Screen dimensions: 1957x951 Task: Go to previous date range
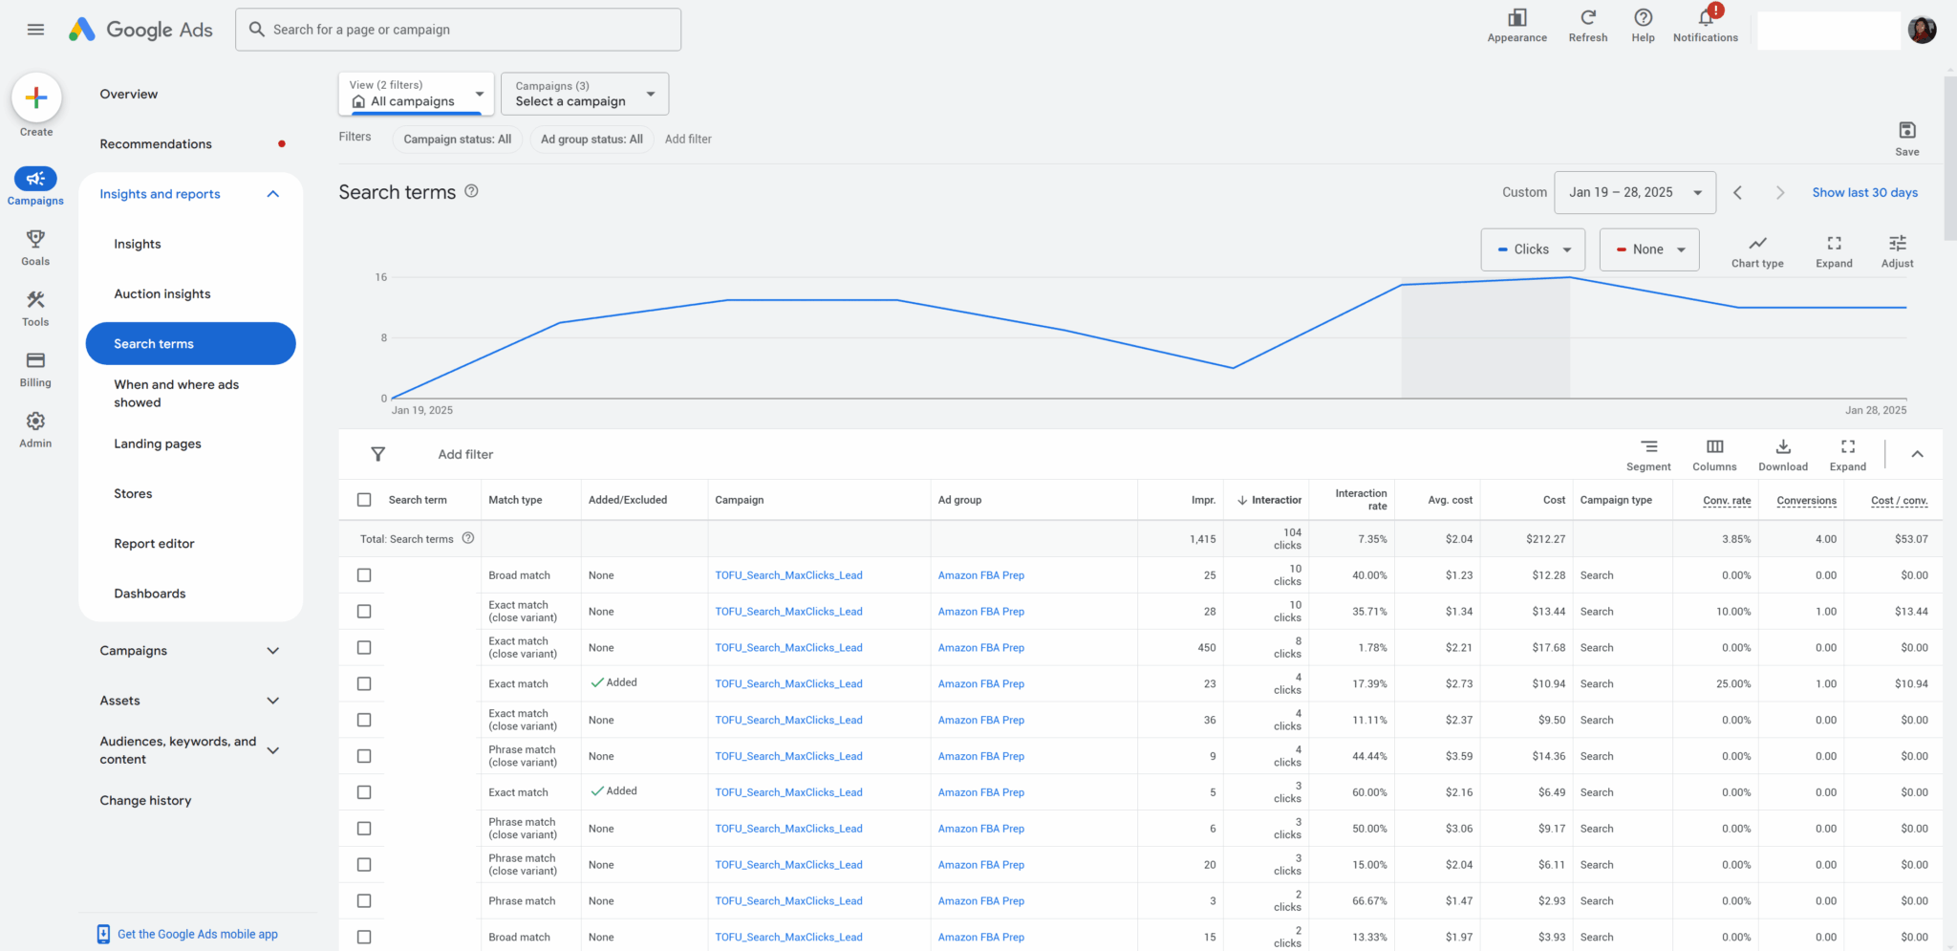[x=1737, y=193]
